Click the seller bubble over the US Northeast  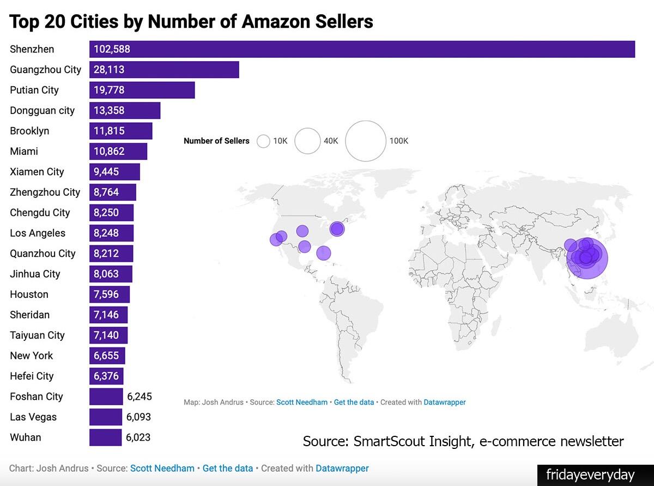337,229
